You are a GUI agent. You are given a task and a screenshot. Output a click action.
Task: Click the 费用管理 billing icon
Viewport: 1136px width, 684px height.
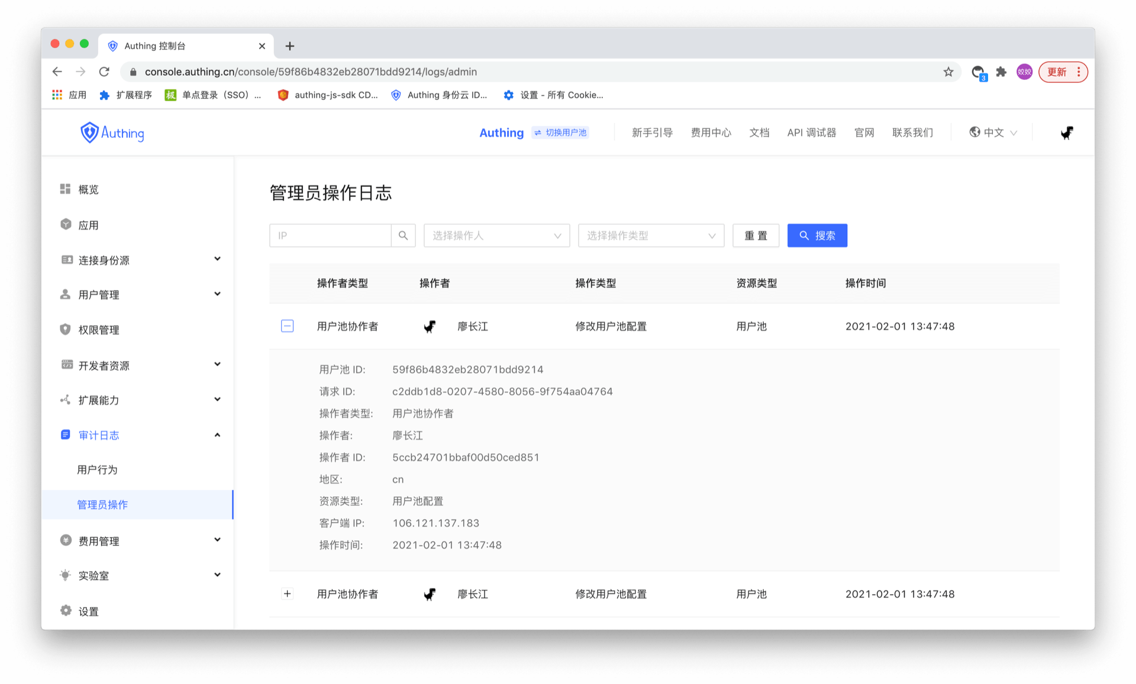(65, 540)
